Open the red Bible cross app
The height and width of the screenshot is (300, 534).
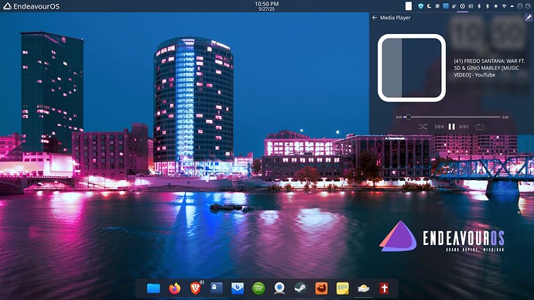point(384,288)
